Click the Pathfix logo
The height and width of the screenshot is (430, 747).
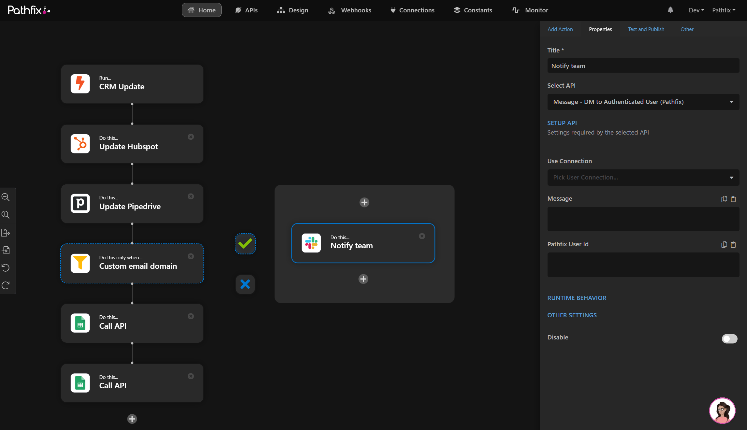point(29,10)
